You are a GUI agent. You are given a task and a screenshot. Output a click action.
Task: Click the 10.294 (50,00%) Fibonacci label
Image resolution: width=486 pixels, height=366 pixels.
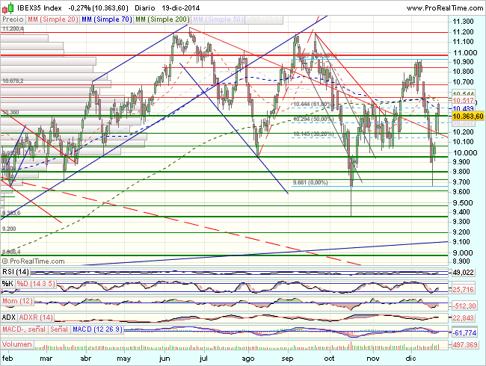(313, 119)
